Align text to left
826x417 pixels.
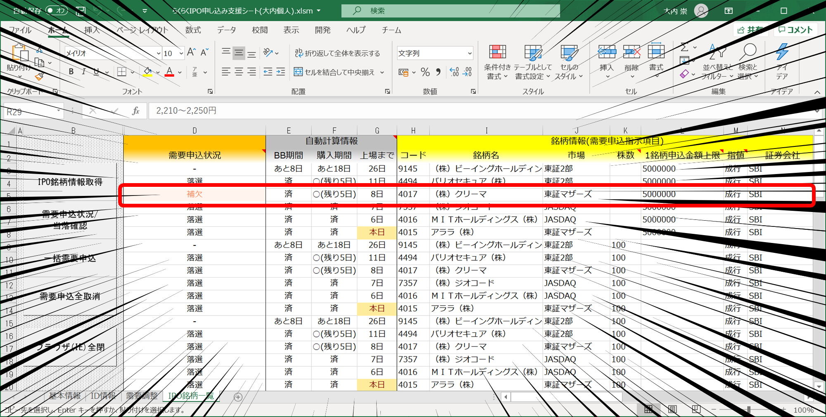(226, 72)
